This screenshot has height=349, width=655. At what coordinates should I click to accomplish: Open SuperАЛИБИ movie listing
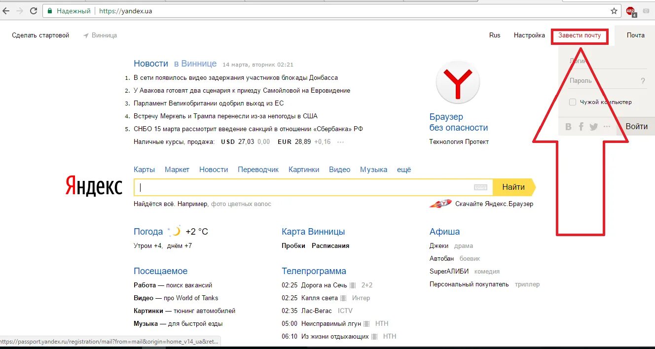(x=449, y=272)
